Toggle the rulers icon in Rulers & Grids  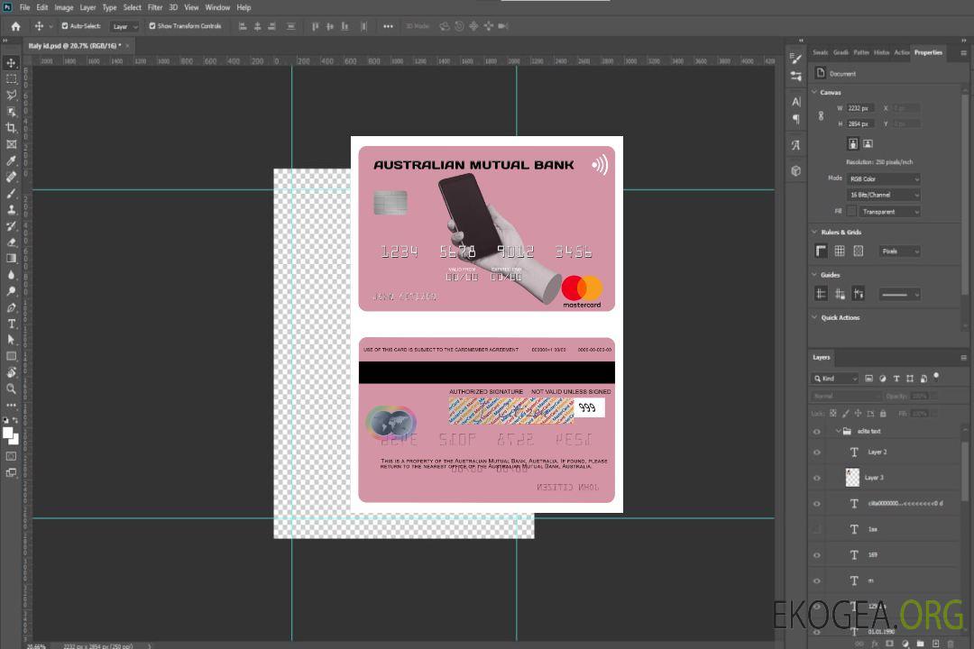pos(822,251)
